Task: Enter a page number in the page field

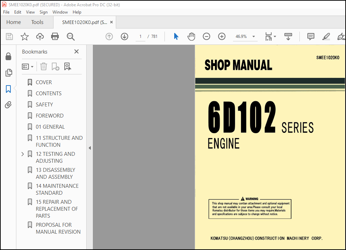Action: coord(140,36)
